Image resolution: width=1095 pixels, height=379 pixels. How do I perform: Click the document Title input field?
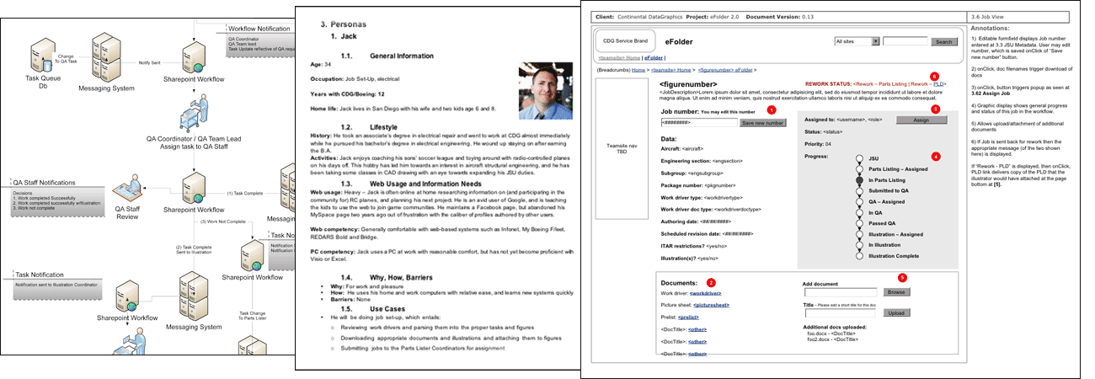841,312
